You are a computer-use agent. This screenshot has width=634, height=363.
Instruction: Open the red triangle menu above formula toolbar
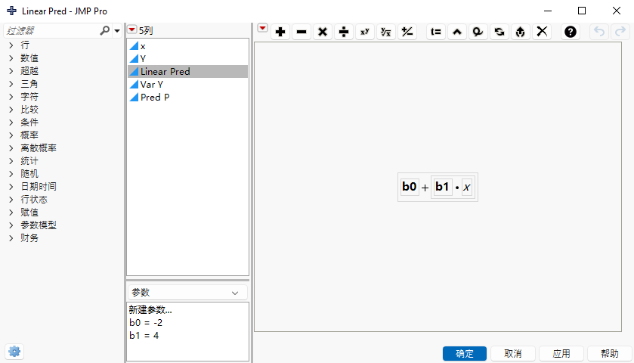click(262, 28)
